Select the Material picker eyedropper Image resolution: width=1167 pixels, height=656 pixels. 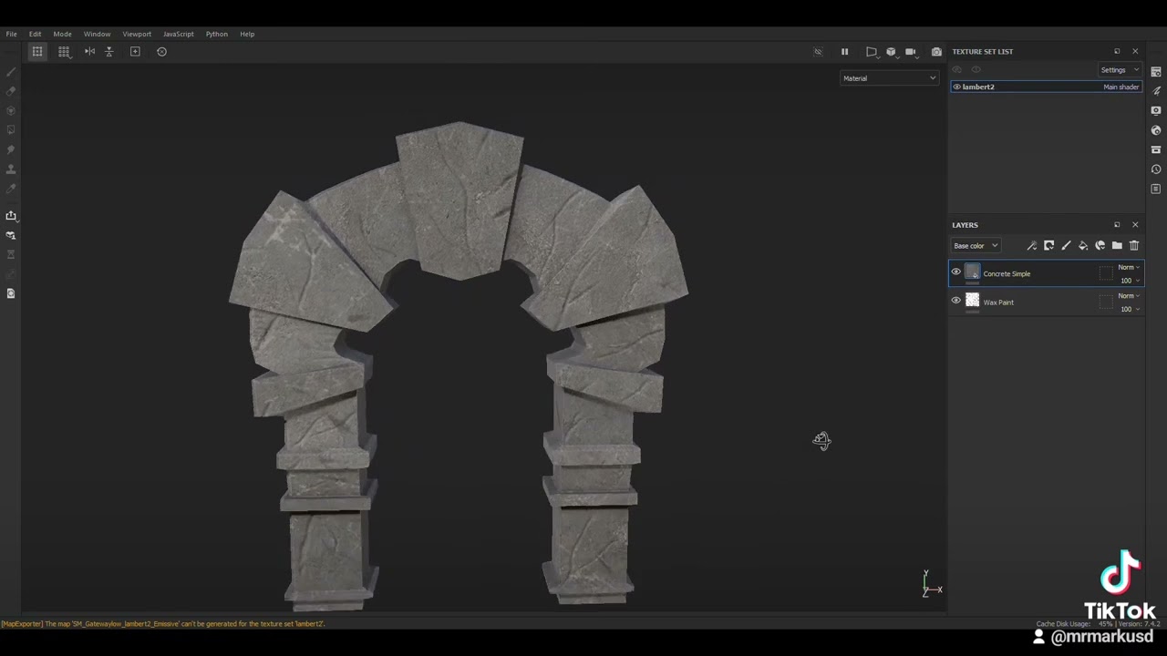click(x=11, y=189)
